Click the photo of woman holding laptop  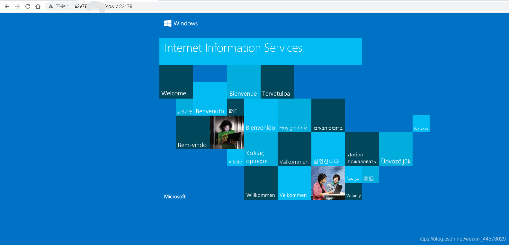tap(227, 132)
